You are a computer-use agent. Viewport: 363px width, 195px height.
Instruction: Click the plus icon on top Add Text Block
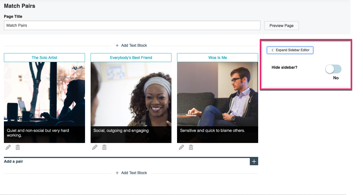[117, 45]
